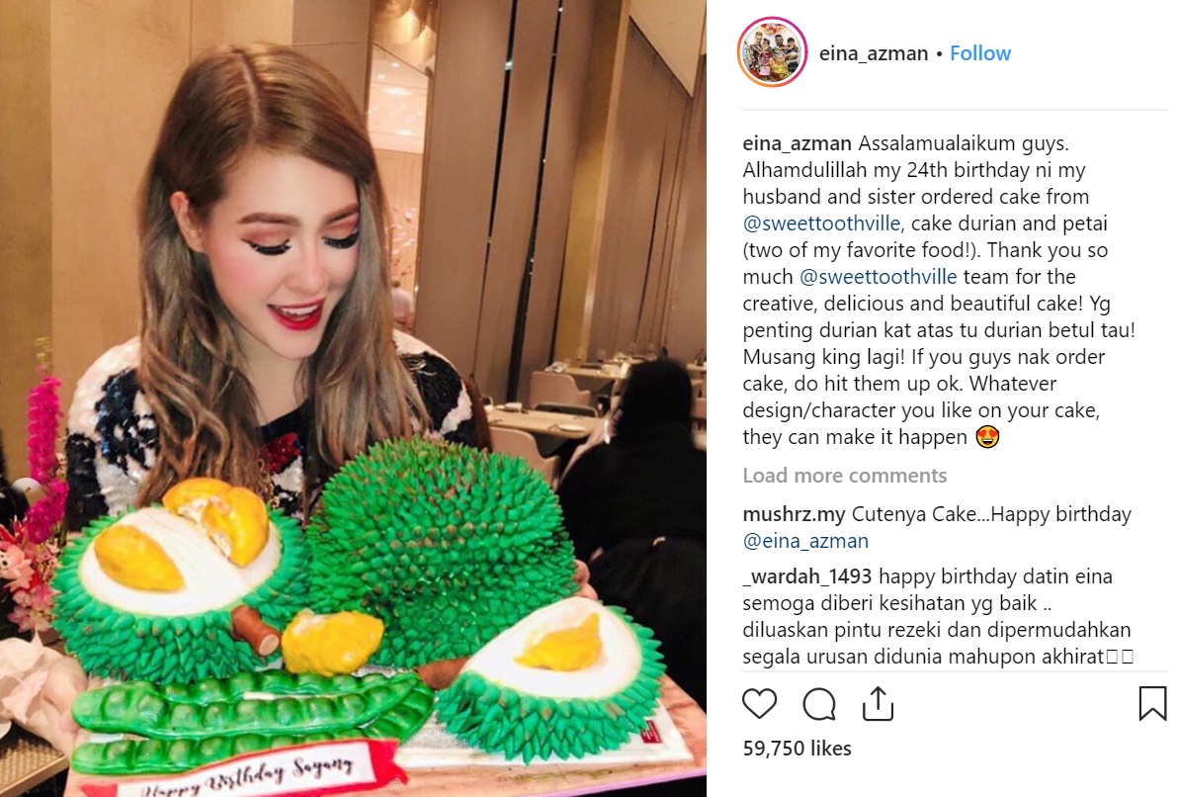The image size is (1178, 797).
Task: Open eina_azman's profile picture avatar
Action: [x=772, y=51]
